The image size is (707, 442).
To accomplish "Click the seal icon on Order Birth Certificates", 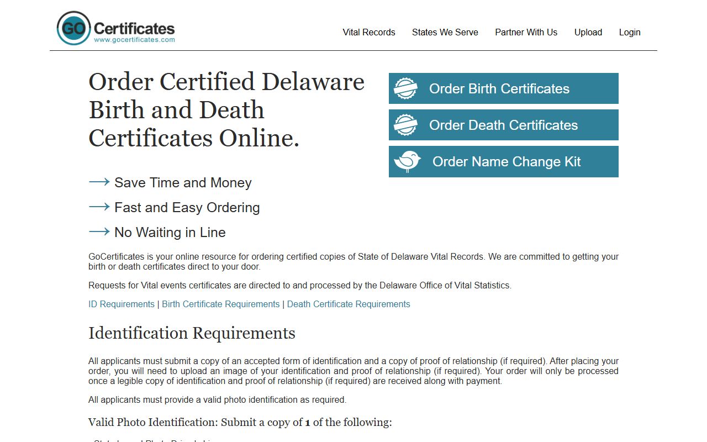I will coord(405,88).
